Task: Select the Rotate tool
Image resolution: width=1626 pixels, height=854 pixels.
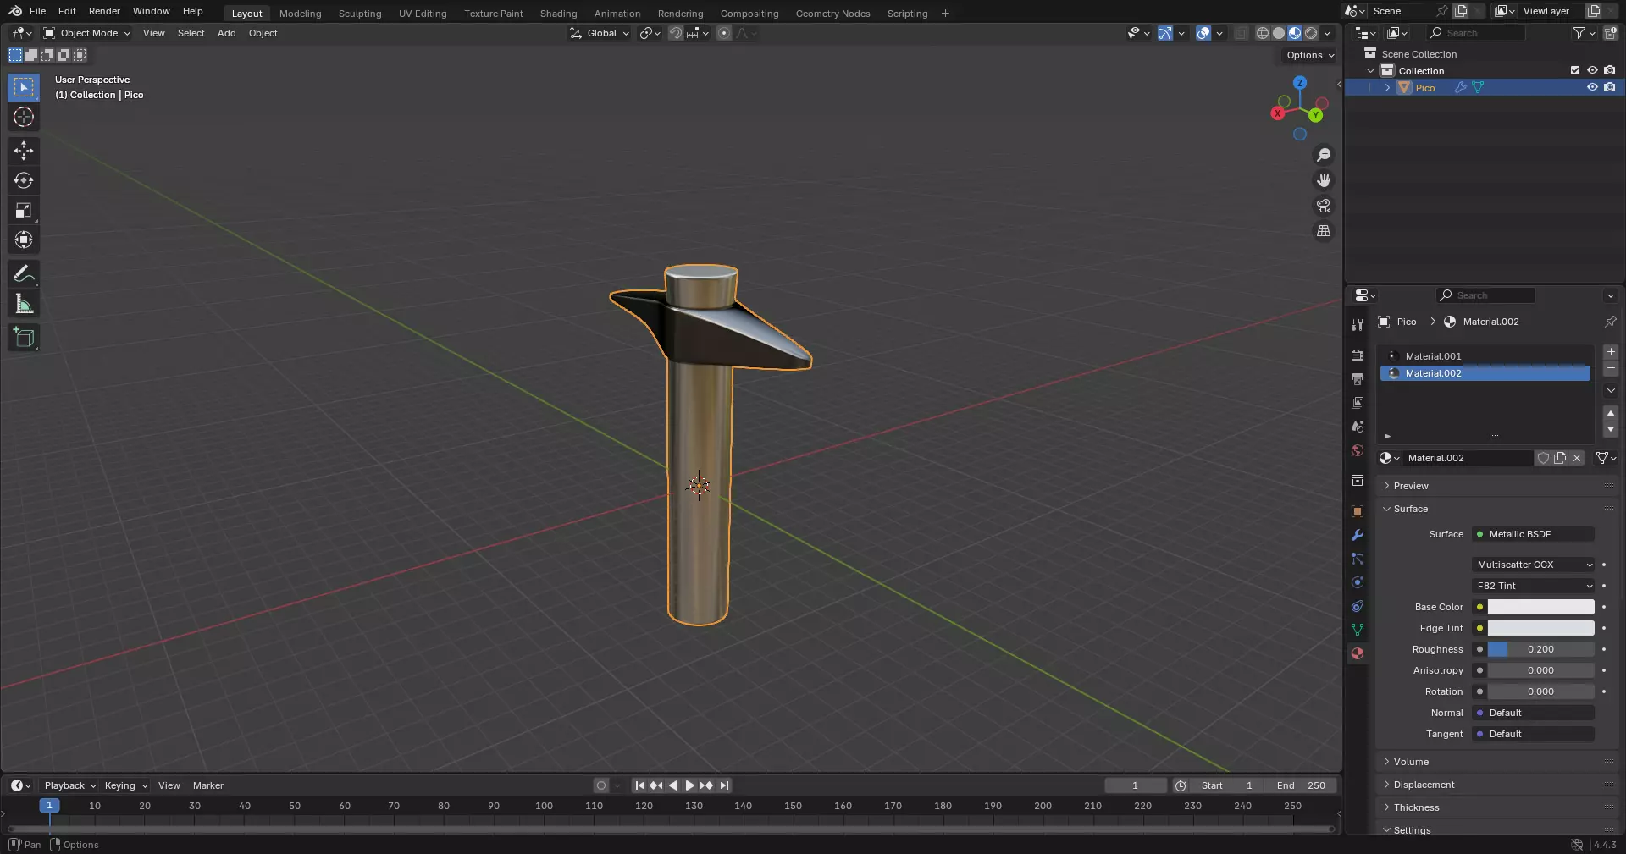Action: click(24, 180)
